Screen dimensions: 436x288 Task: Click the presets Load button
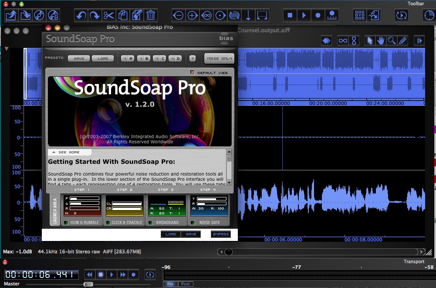pyautogui.click(x=103, y=58)
